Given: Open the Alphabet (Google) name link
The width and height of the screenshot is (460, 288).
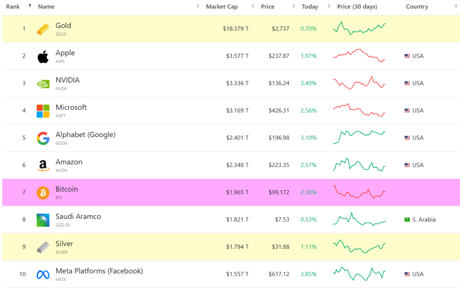Looking at the screenshot, I should click(x=85, y=135).
